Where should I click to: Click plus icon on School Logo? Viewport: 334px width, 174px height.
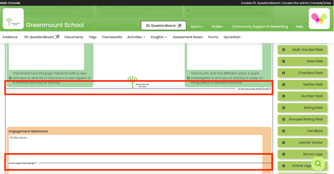coord(284,154)
